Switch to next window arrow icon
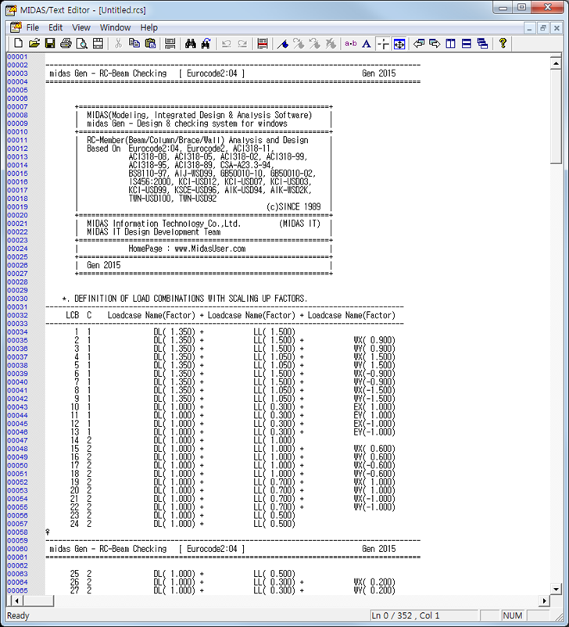Image resolution: width=569 pixels, height=627 pixels. [435, 44]
